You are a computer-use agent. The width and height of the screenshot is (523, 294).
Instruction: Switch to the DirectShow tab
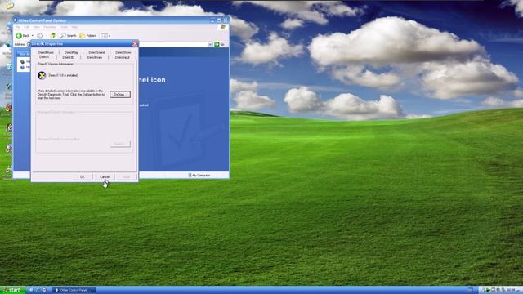click(123, 52)
